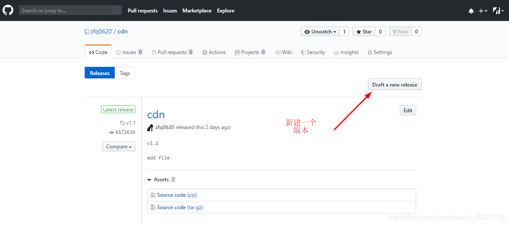The height and width of the screenshot is (225, 509).
Task: Click the Latest release label
Action: coord(118,110)
